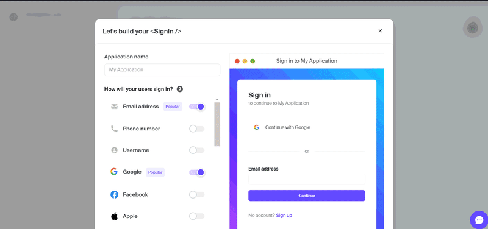This screenshot has width=488, height=229.
Task: Click the Application name input field
Action: (x=162, y=69)
